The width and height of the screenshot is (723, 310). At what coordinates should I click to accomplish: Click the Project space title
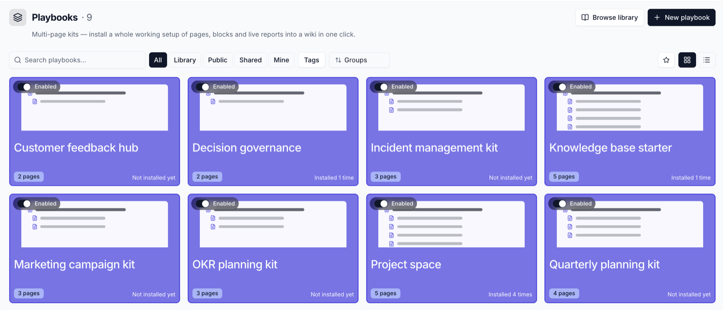point(406,264)
